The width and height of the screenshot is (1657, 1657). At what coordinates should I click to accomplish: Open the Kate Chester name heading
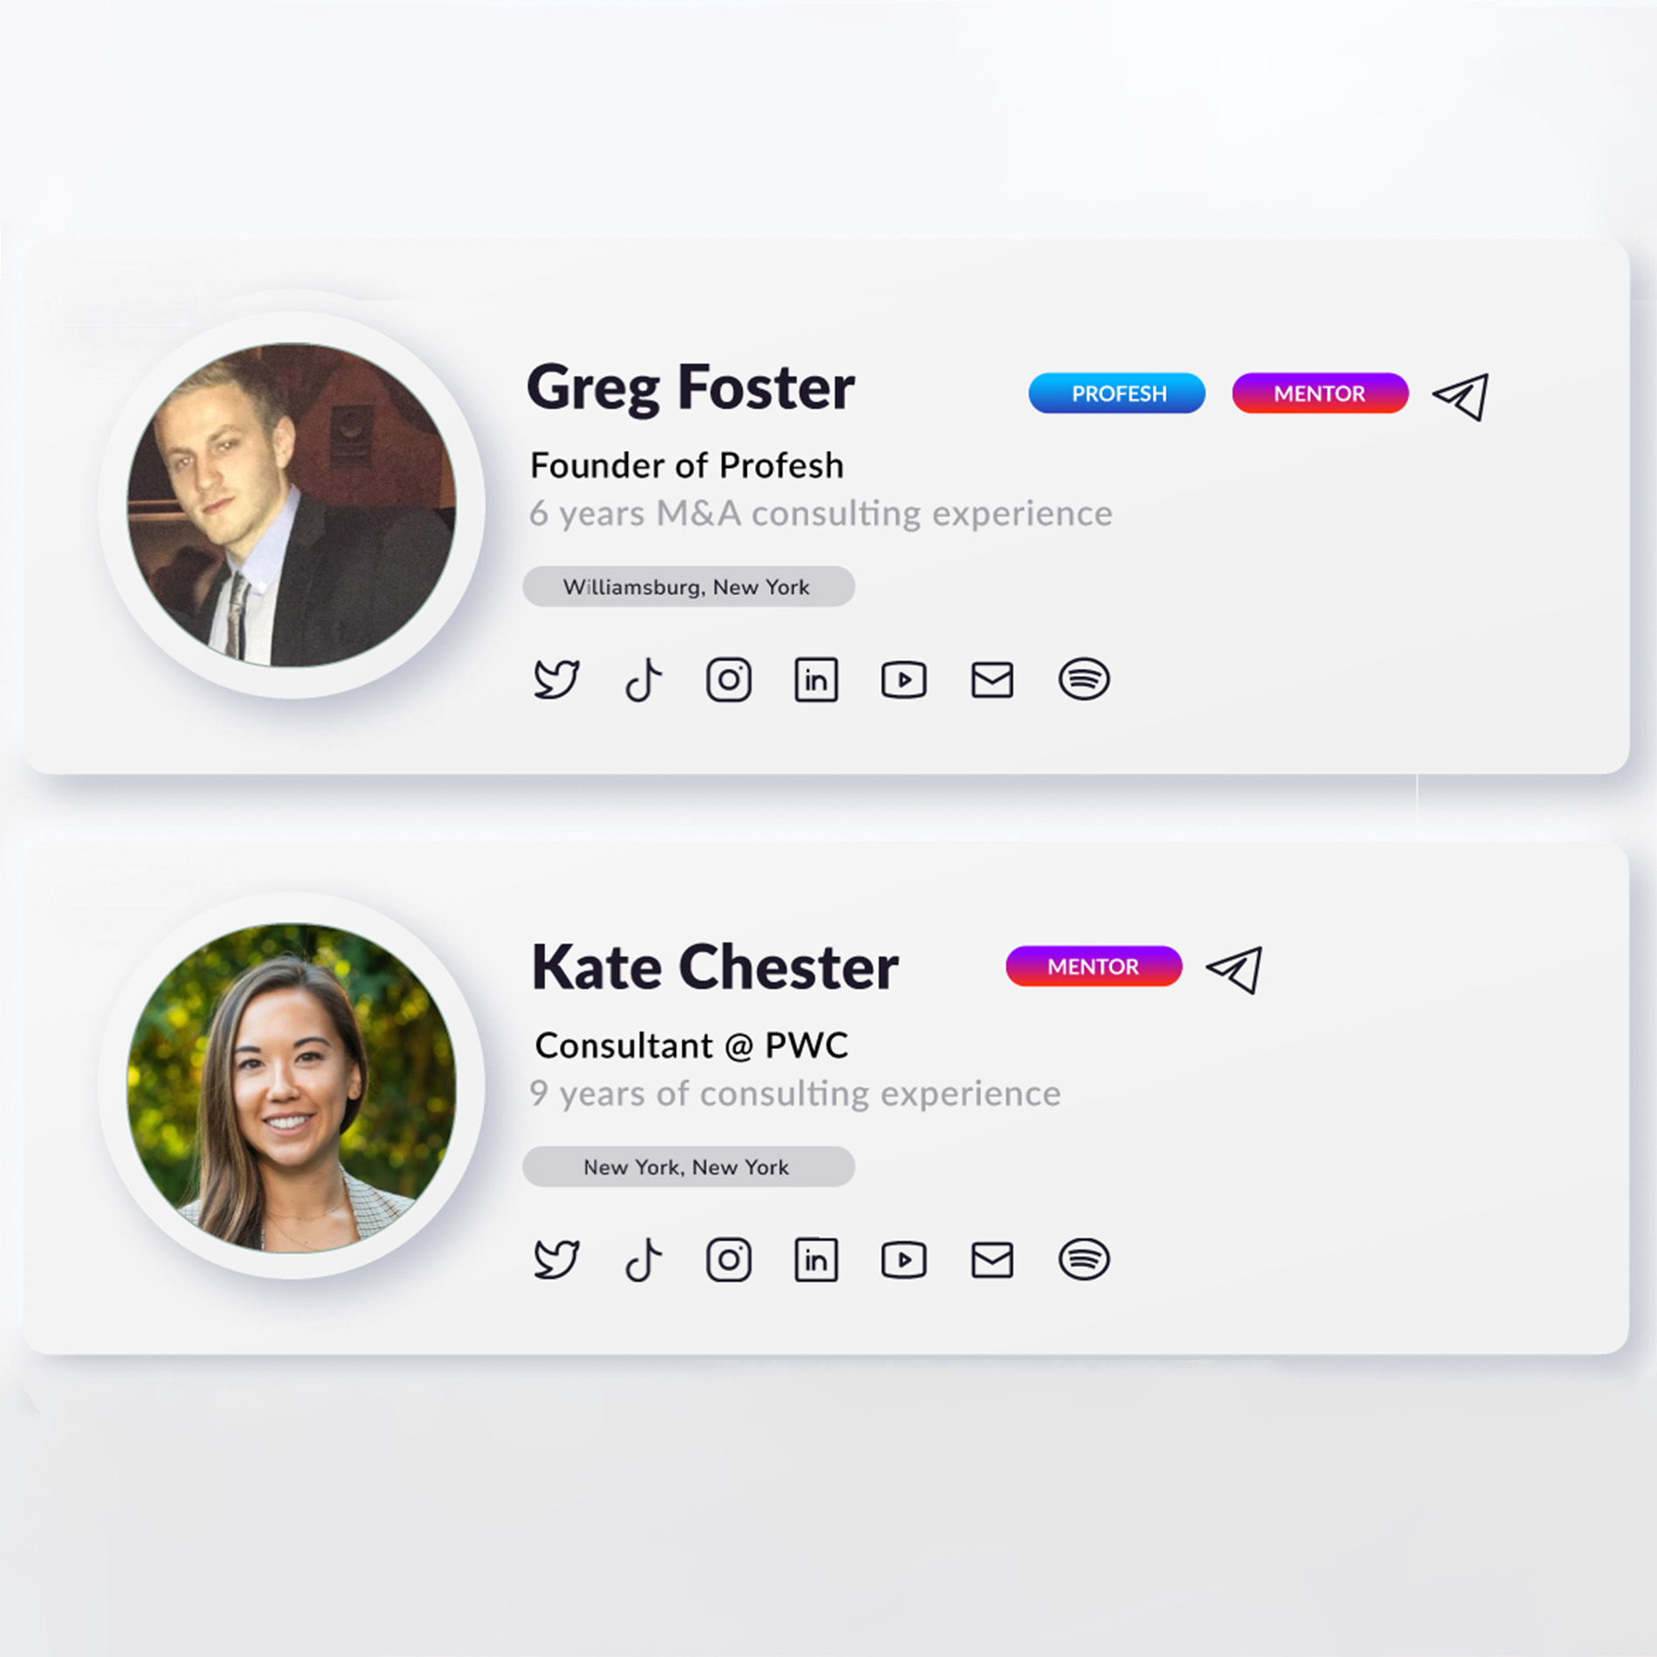click(715, 968)
